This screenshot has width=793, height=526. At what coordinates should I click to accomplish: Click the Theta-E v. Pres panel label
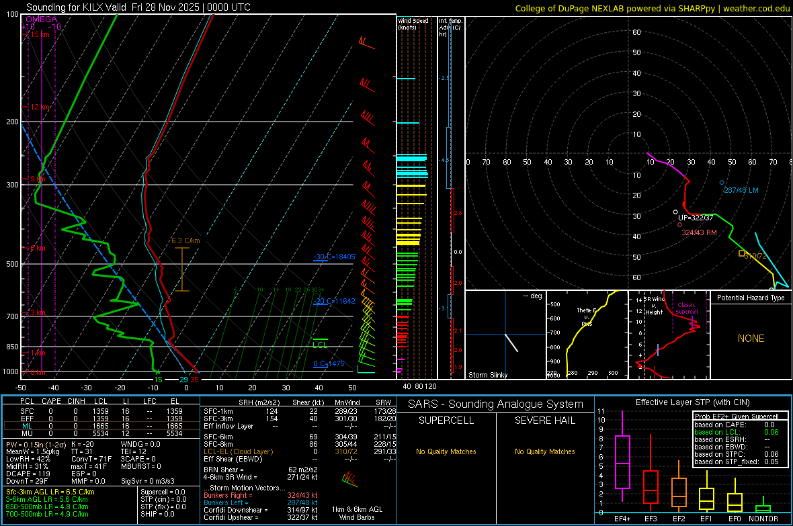586,316
